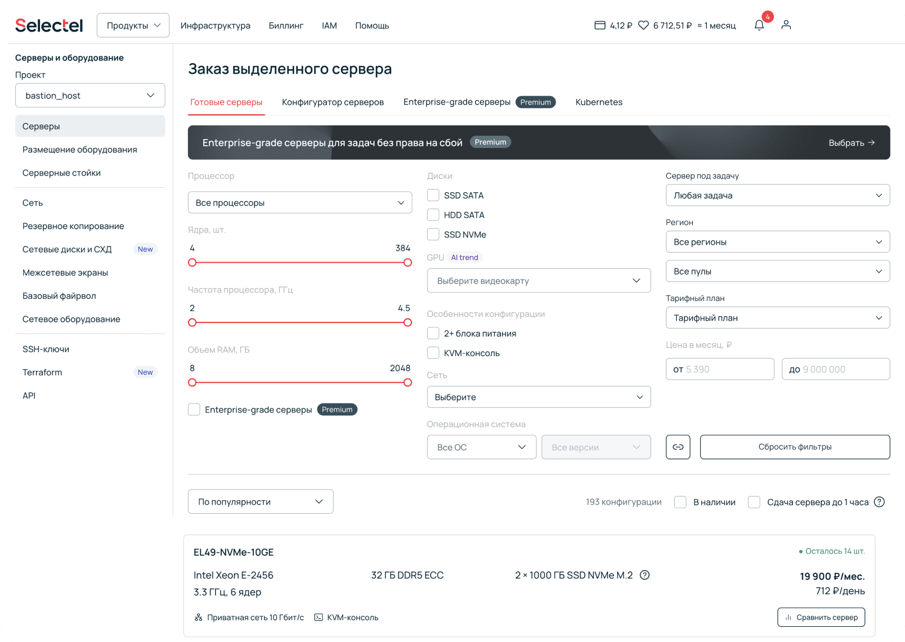The height and width of the screenshot is (642, 905).
Task: Toggle Enterprise-grade серверы filter checkbox
Action: [x=194, y=410]
